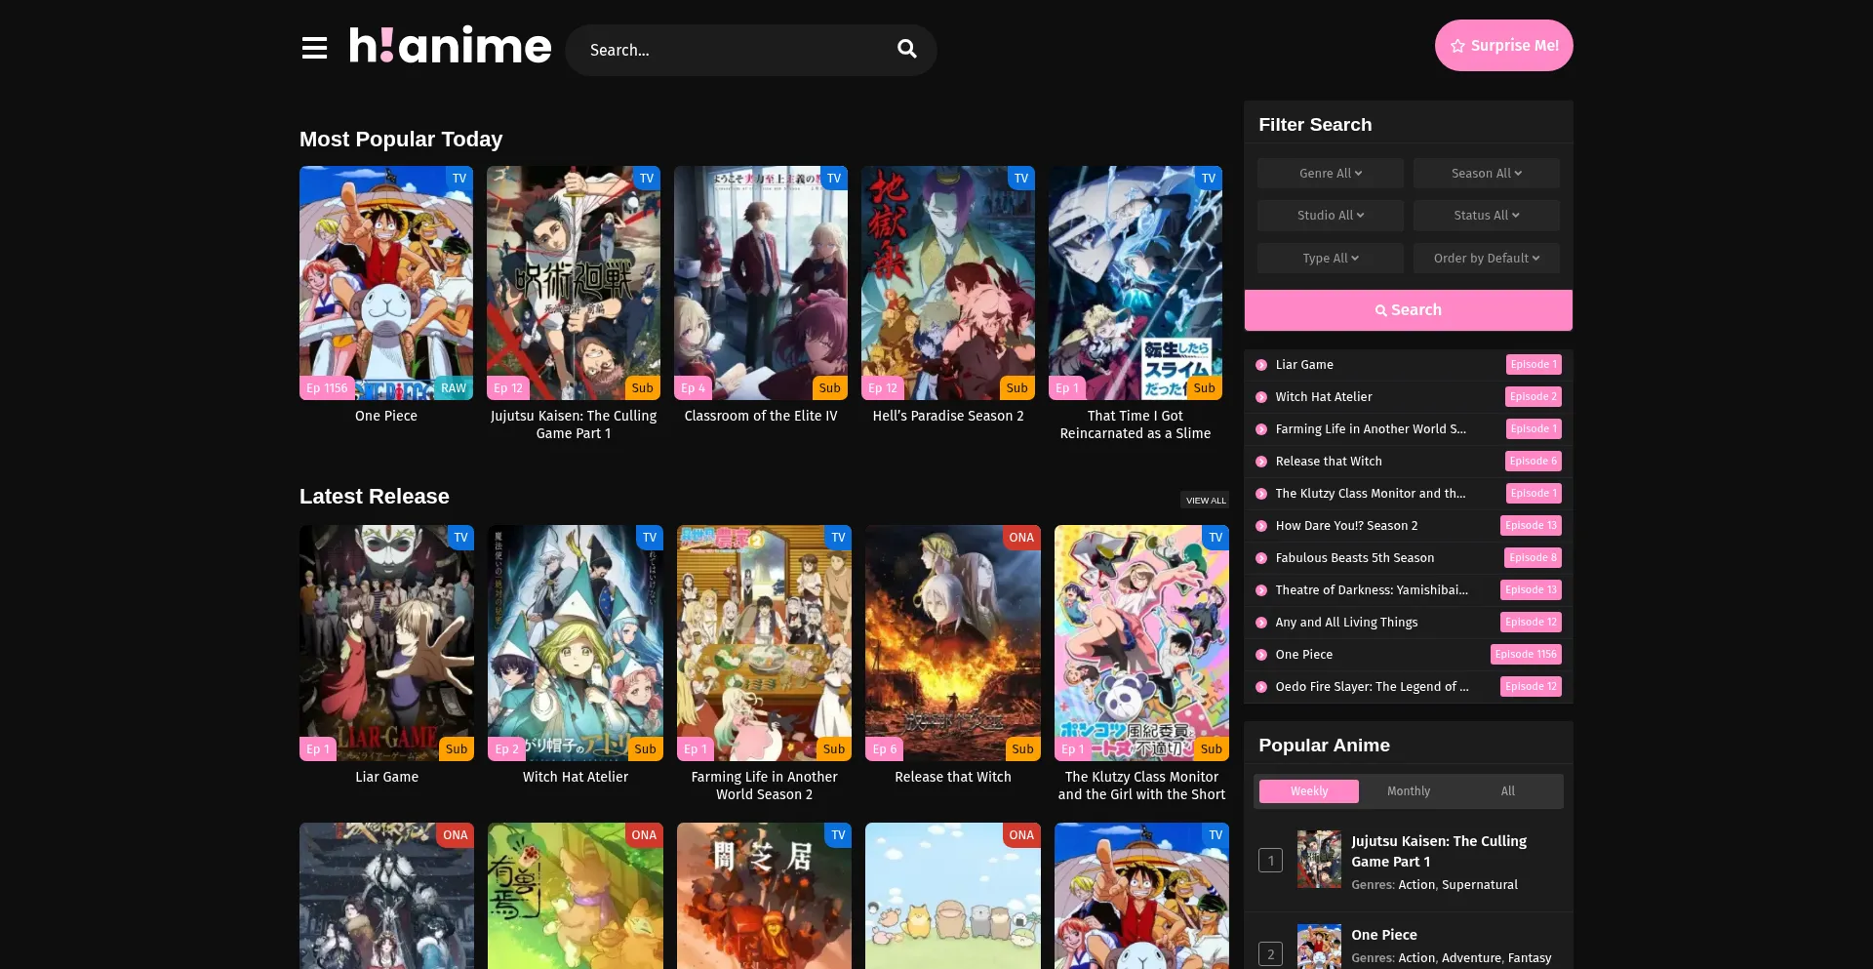Open Liar Game from the sidebar list
This screenshot has width=1873, height=969.
point(1304,365)
